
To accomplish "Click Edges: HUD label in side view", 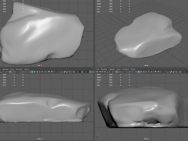I will [99, 77].
